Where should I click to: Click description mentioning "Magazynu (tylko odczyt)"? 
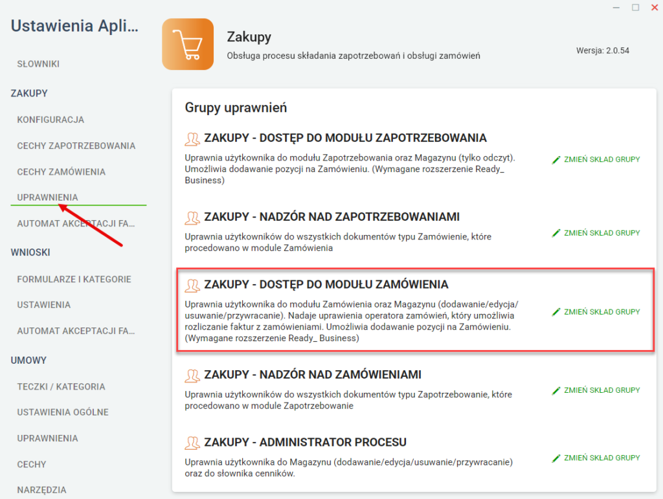[x=350, y=169]
